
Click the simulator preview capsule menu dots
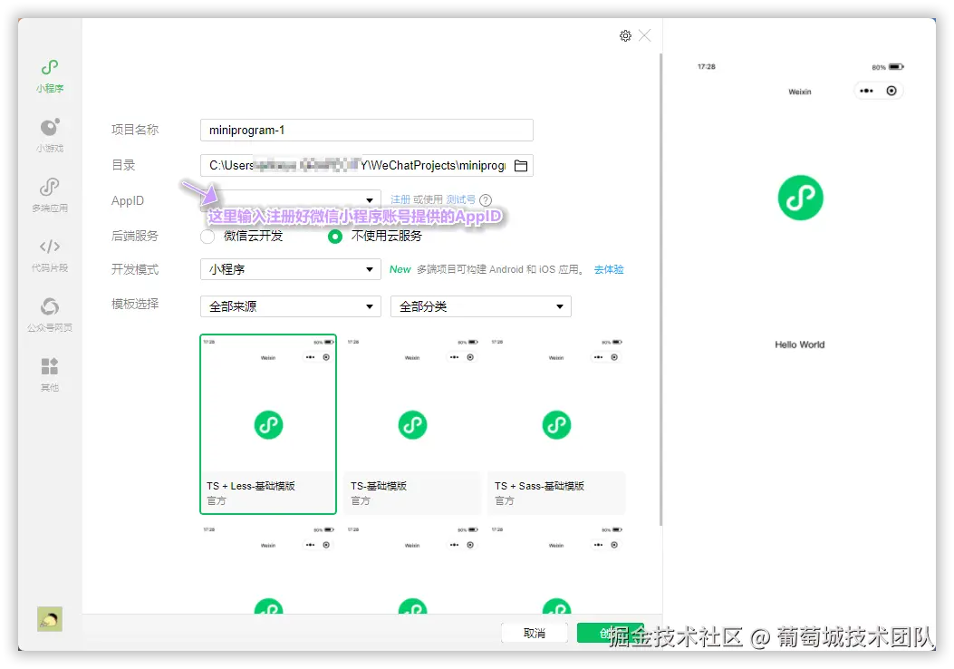click(866, 91)
